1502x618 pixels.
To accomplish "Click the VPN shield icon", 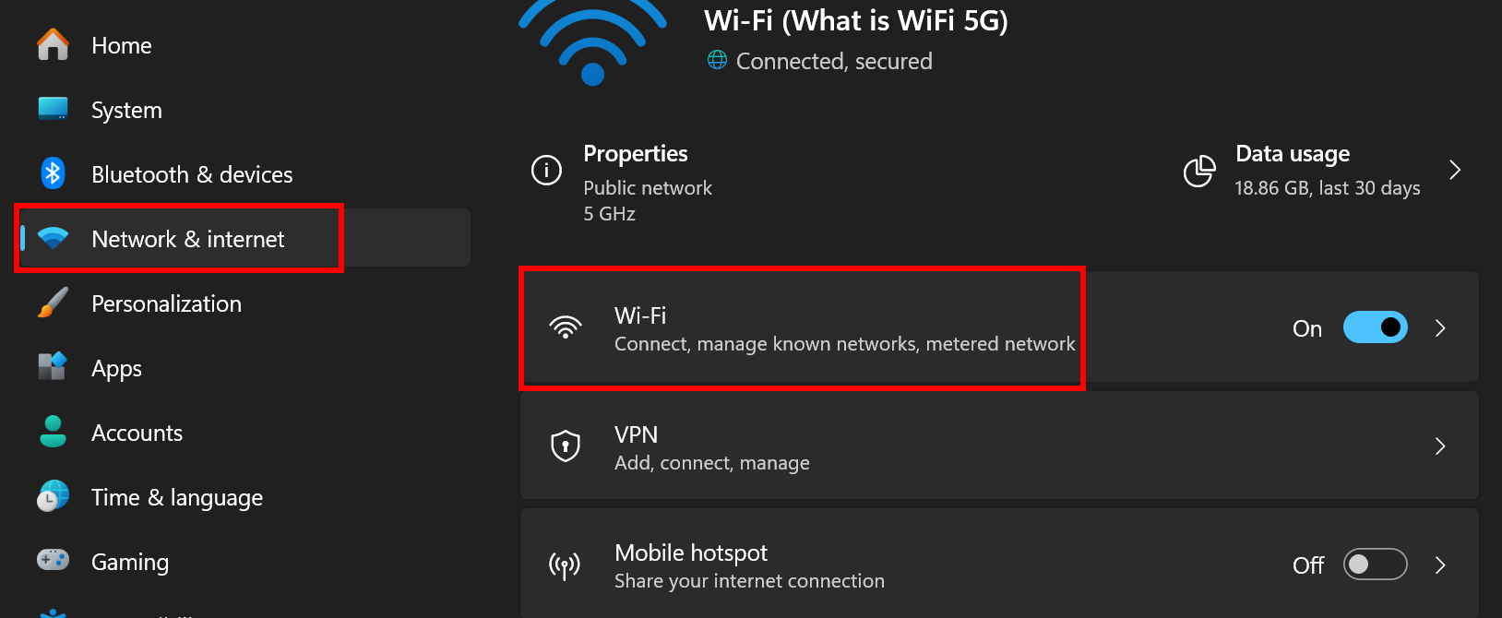I will pos(566,446).
